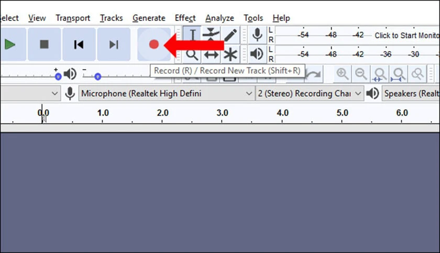
Task: Open the Effect menu
Action: (185, 18)
